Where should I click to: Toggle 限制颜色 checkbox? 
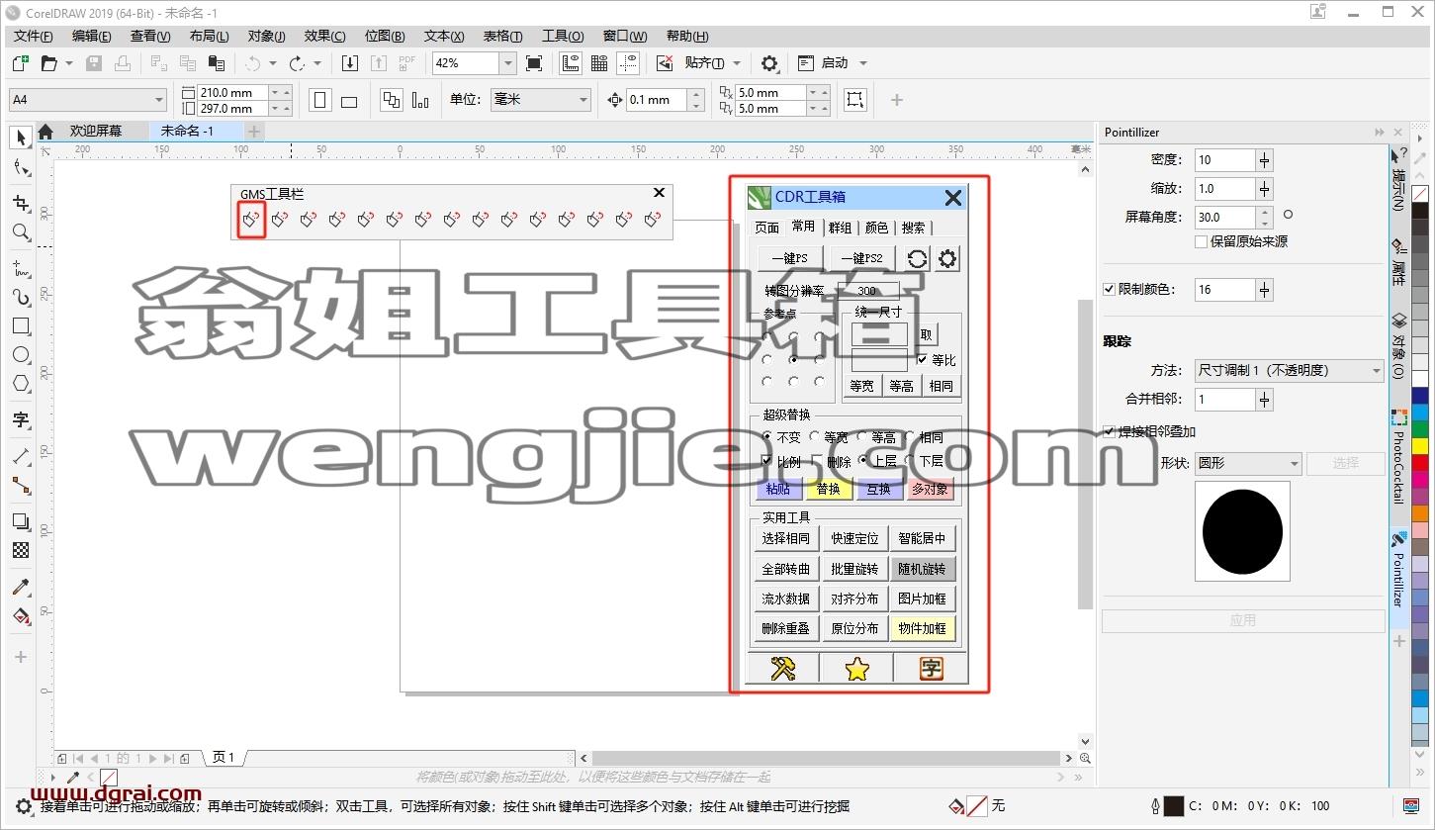(1109, 290)
